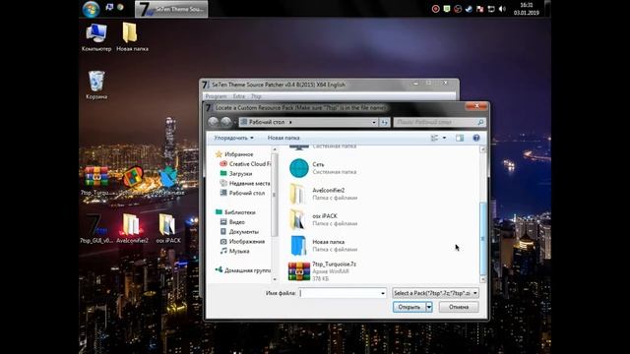Screen dimensions: 630x354
Task: Open the 7tsp menu in Patcher window
Action: pyautogui.click(x=256, y=96)
